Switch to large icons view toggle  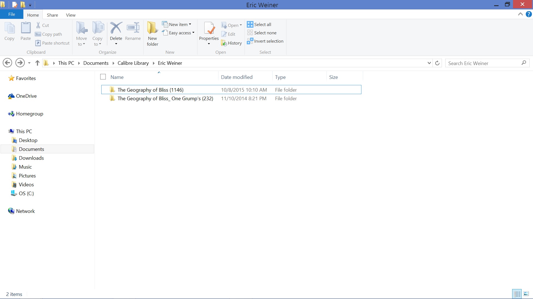(526, 294)
